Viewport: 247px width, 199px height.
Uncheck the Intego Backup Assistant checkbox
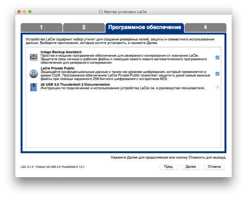tap(217, 57)
